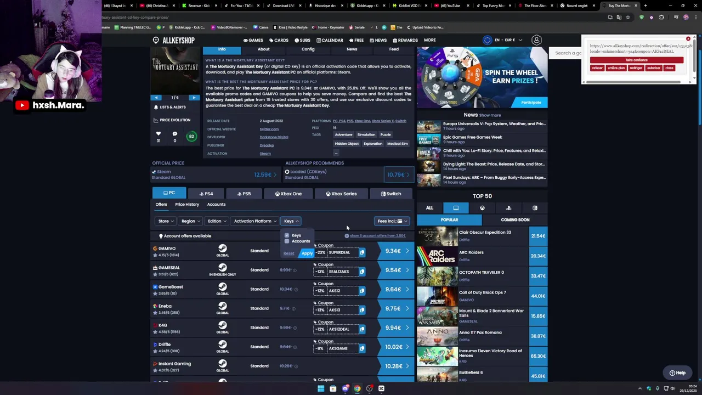Collapse the Keys filter dropdown
This screenshot has height=395, width=702.
(x=291, y=221)
